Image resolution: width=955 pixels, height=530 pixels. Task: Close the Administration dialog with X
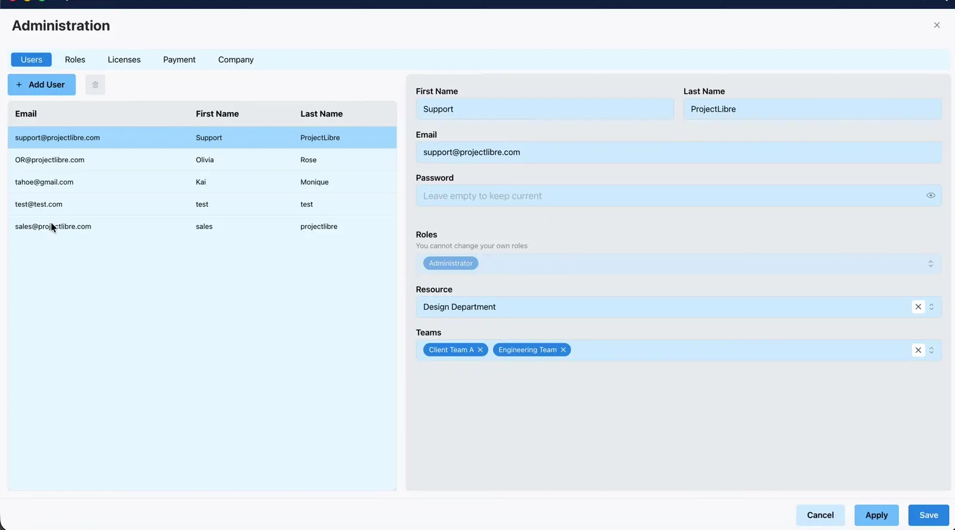(x=936, y=25)
